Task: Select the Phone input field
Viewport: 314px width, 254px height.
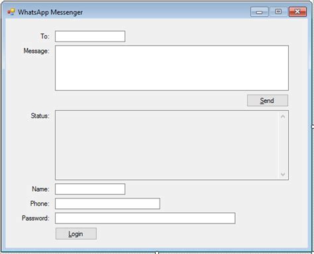Action: click(x=107, y=204)
